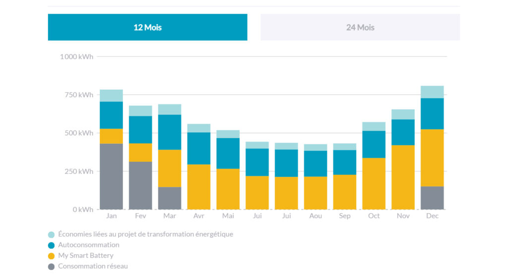Hide the Consommation réseau series via its label
Image resolution: width=508 pixels, height=280 pixels.
(x=93, y=267)
